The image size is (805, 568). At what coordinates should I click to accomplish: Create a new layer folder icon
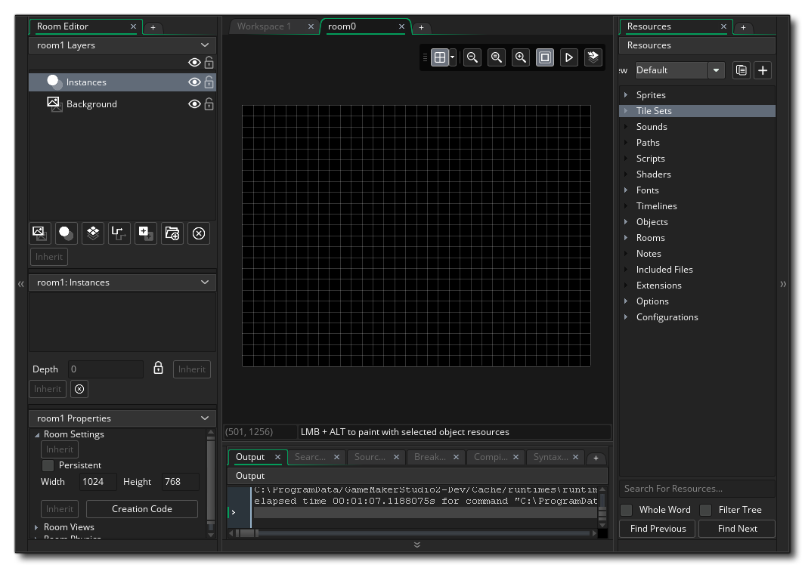172,233
